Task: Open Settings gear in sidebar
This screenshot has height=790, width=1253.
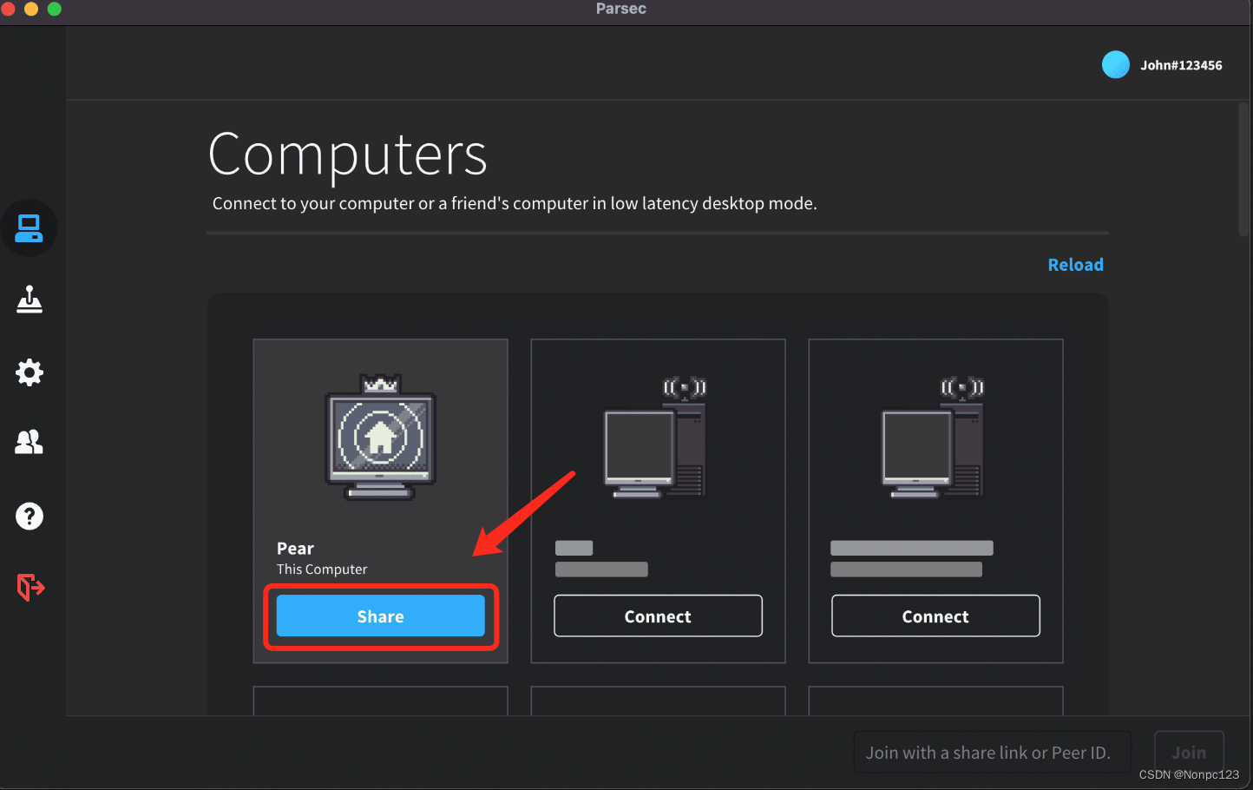Action: click(30, 372)
